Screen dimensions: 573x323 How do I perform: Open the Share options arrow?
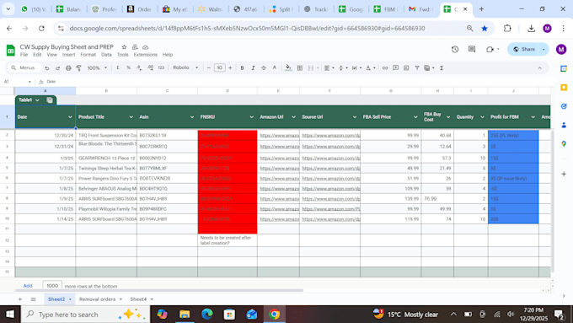(x=544, y=50)
